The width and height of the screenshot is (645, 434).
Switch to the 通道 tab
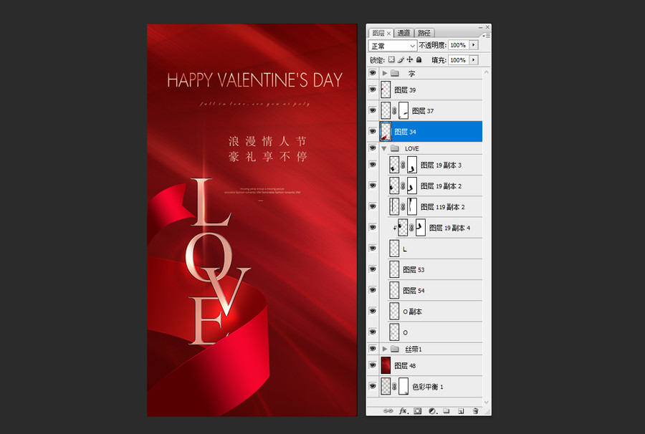click(x=403, y=33)
